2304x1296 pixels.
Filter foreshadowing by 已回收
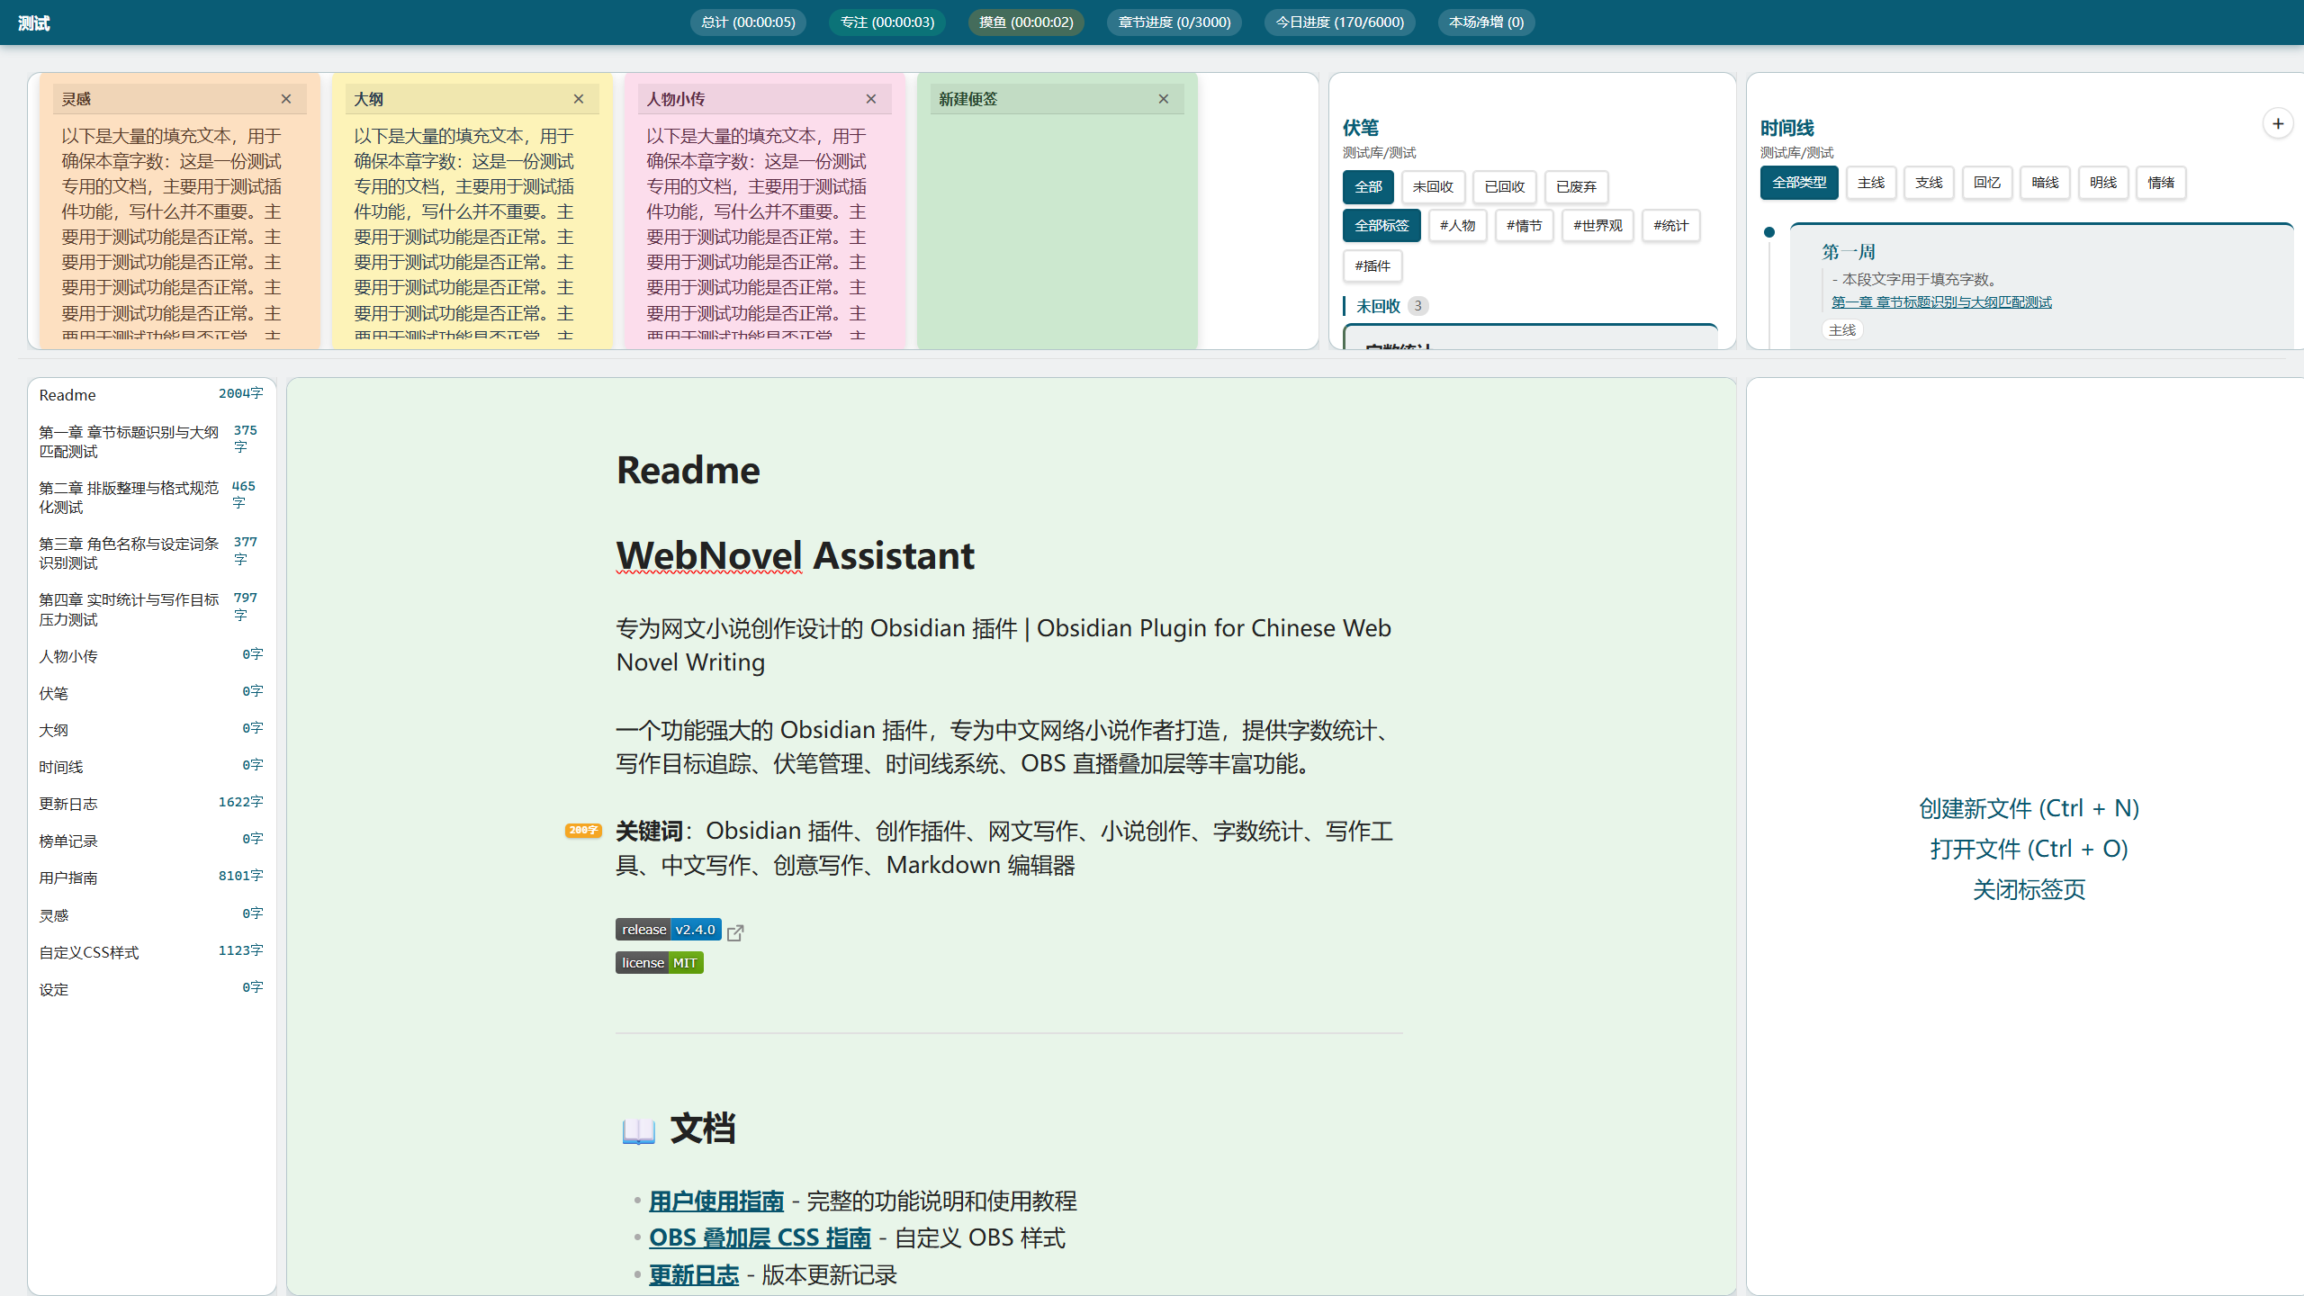coord(1505,187)
